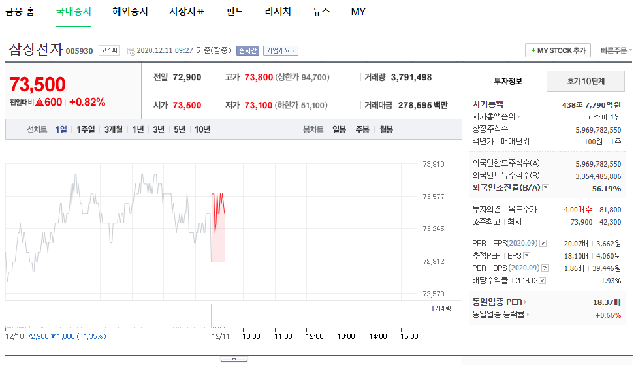Expand the 기업개요 dropdown

[x=281, y=50]
